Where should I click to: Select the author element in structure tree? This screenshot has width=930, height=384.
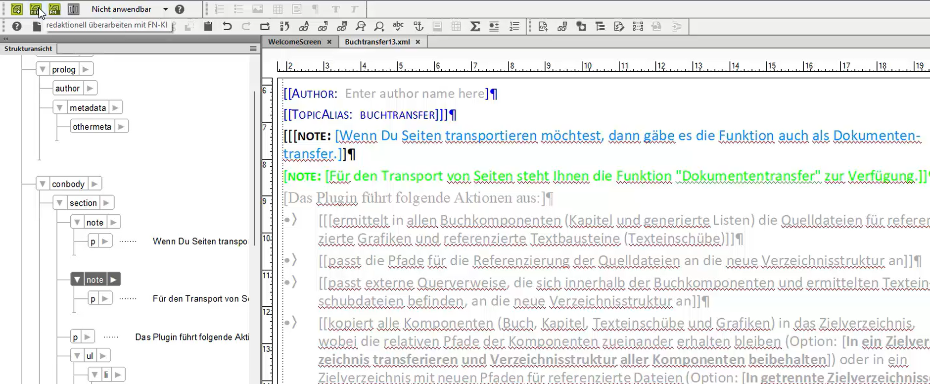67,89
